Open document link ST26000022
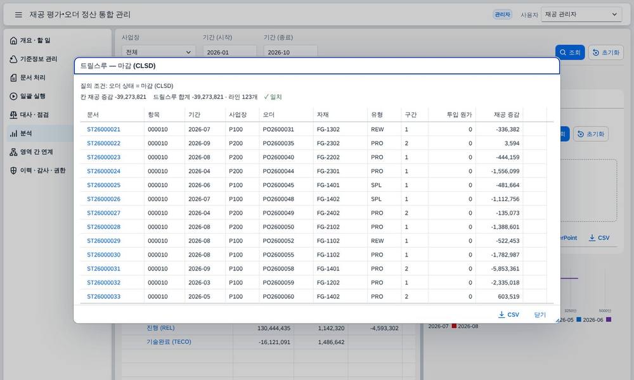The height and width of the screenshot is (380, 634). 103,143
